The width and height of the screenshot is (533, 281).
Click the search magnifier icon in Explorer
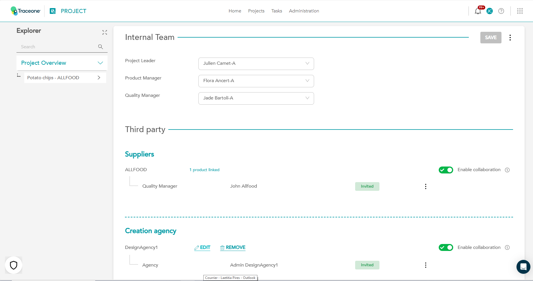101,47
